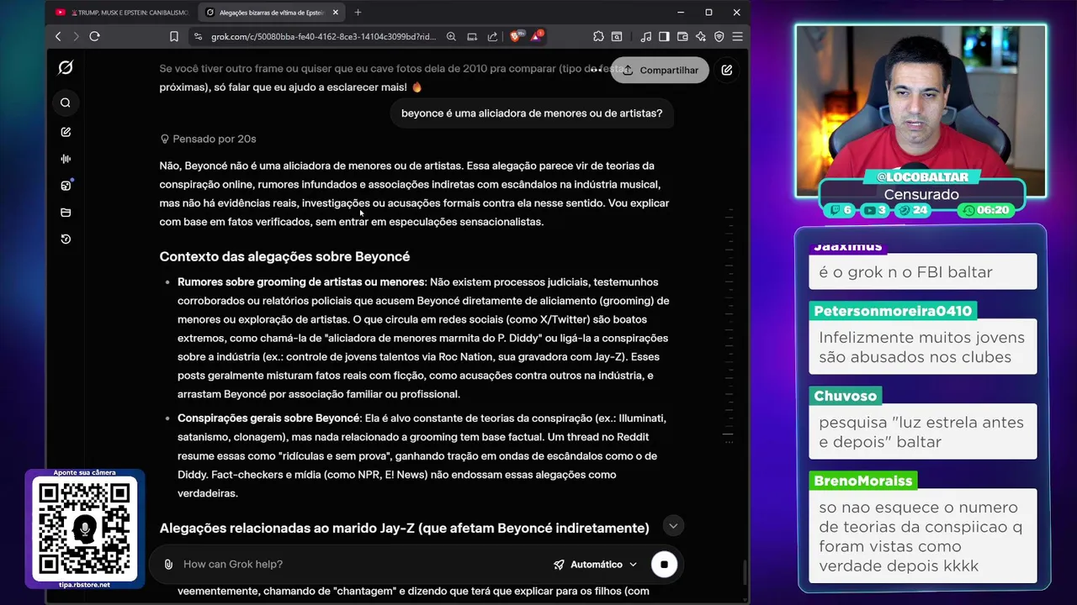1077x605 pixels.
Task: Click Chuvoso username in chat overlay
Action: (x=846, y=396)
